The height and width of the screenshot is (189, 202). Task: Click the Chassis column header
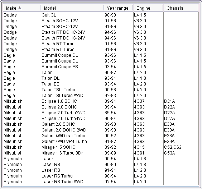(181, 8)
